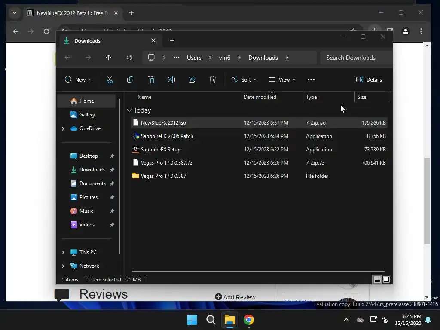The width and height of the screenshot is (440, 330).
Task: Reload the Chrome page
Action: [x=46, y=31]
